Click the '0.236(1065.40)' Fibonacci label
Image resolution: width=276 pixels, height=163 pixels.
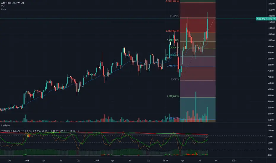coord(172,31)
